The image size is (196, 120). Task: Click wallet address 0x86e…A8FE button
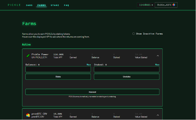click(x=166, y=5)
